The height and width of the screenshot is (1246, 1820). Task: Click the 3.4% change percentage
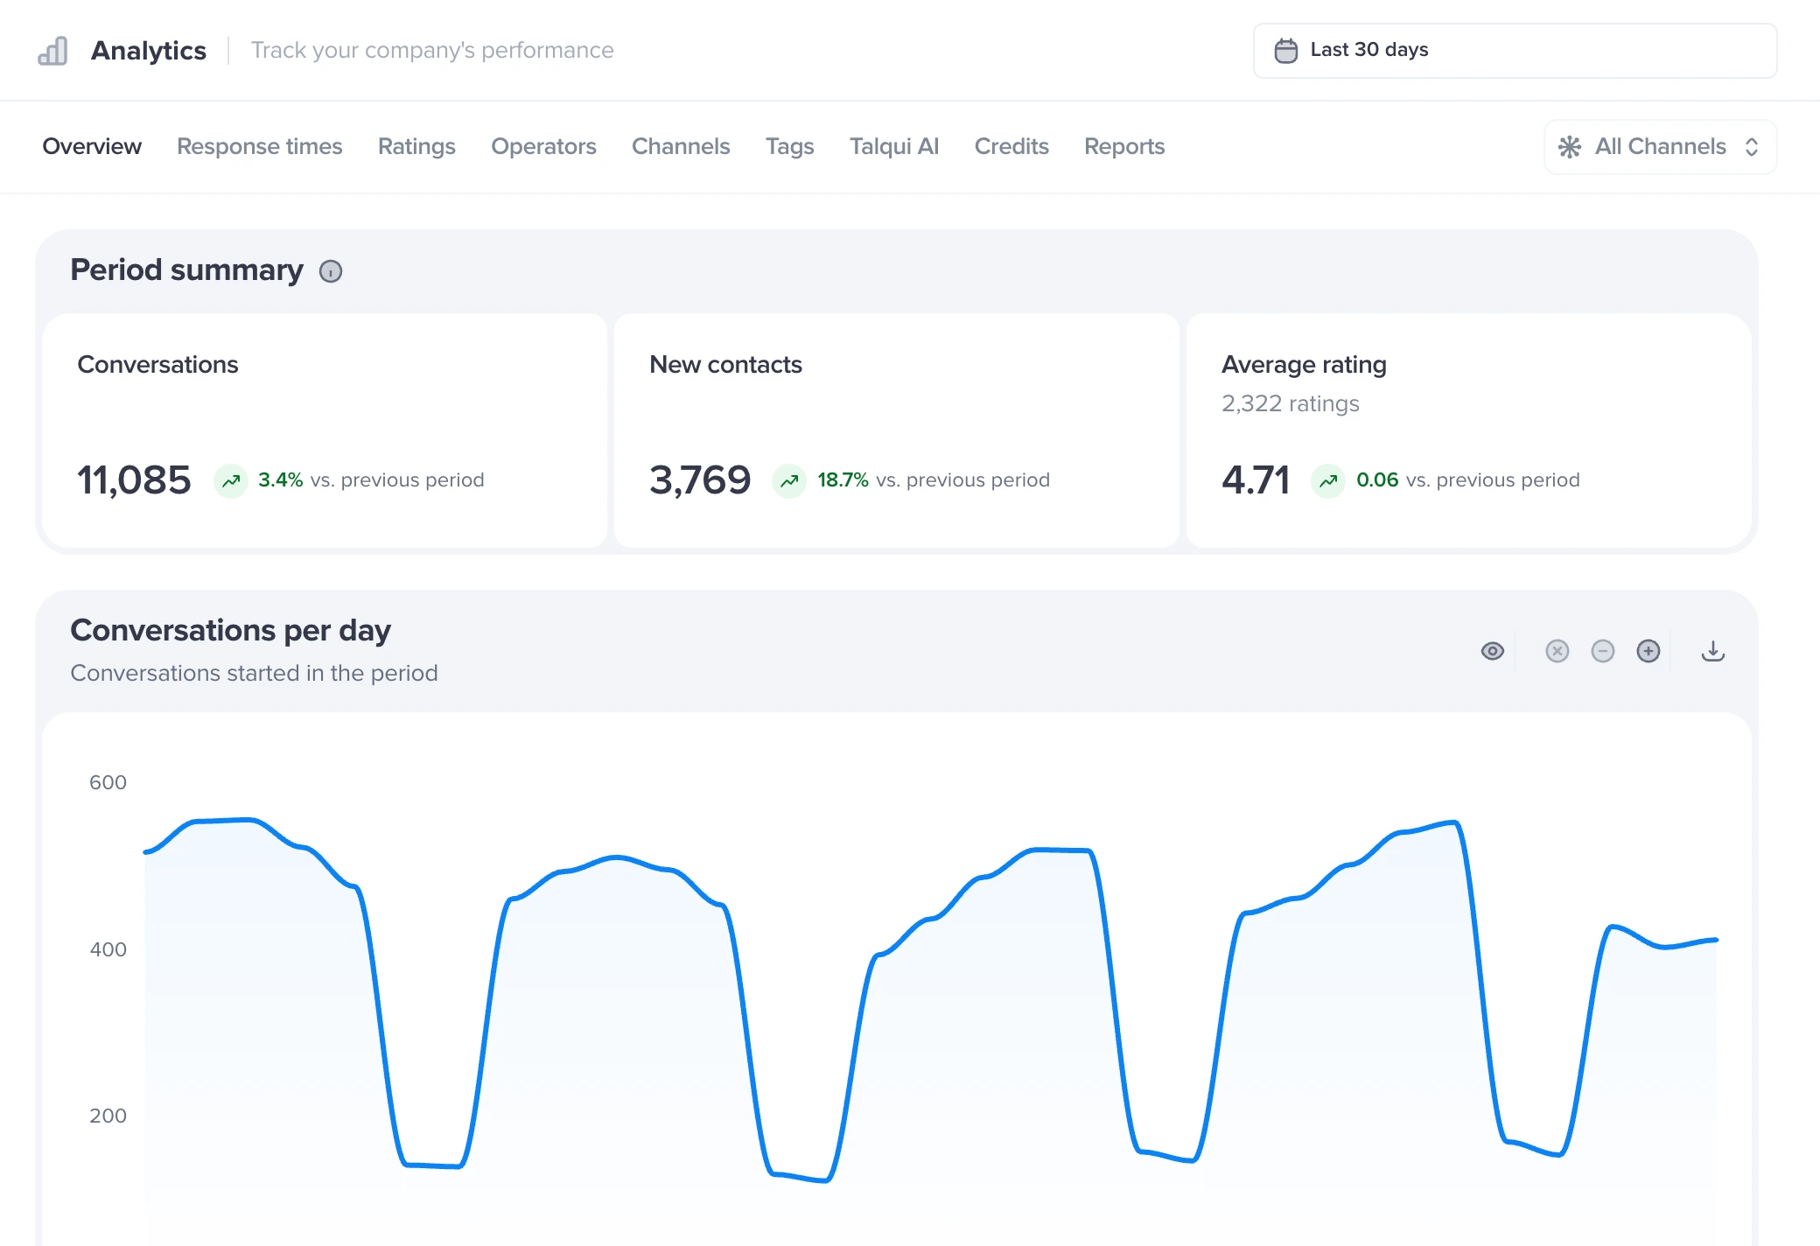[281, 479]
